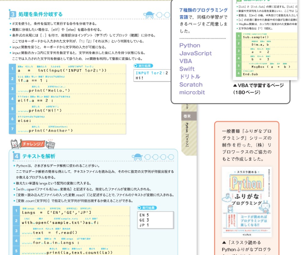Click the robot mascot right of チャレンジ! banner

click(x=50, y=144)
